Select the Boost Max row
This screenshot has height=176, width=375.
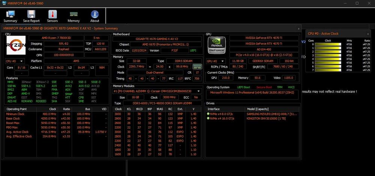(57, 123)
